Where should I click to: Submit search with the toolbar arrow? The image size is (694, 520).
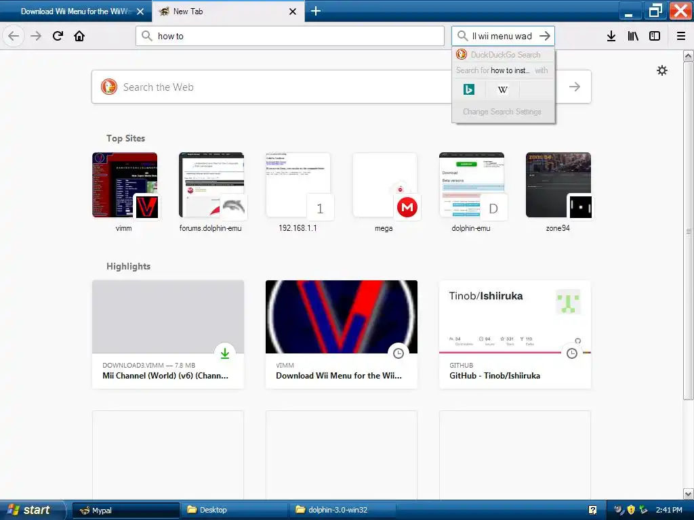point(545,36)
